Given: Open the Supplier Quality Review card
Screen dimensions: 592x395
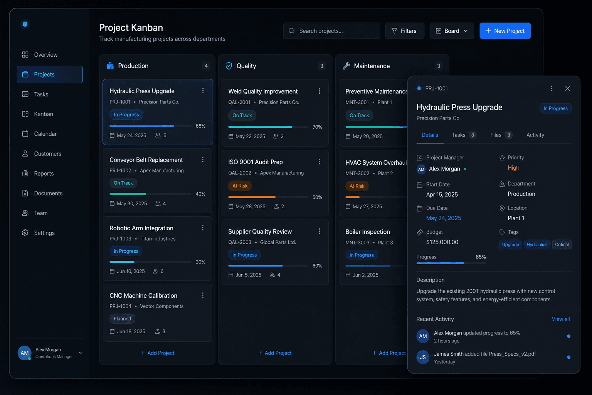Looking at the screenshot, I should click(275, 252).
